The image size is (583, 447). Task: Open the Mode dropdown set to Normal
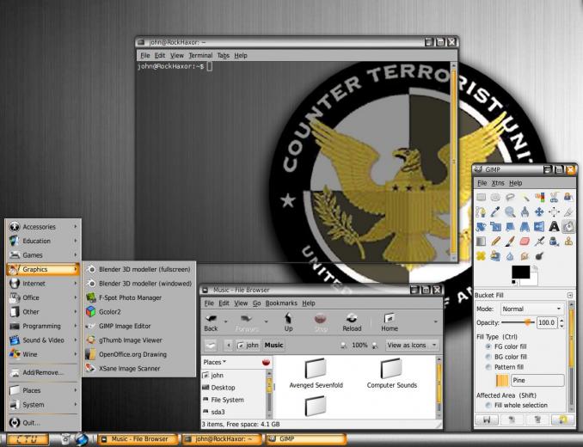(531, 309)
